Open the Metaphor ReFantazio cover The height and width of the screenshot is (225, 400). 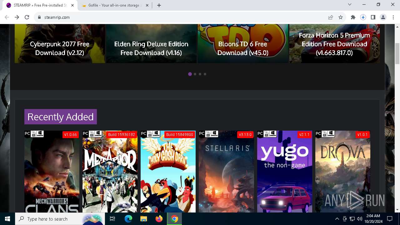(x=110, y=172)
